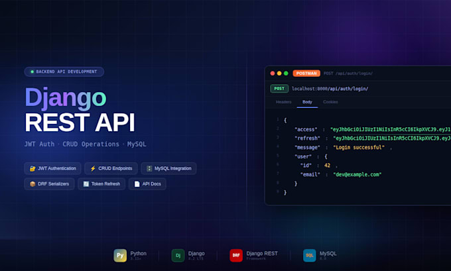The height and width of the screenshot is (271, 451).
Task: Click the JWT Auth · CRUD Operations · MySQL subtitle
Action: 85,144
